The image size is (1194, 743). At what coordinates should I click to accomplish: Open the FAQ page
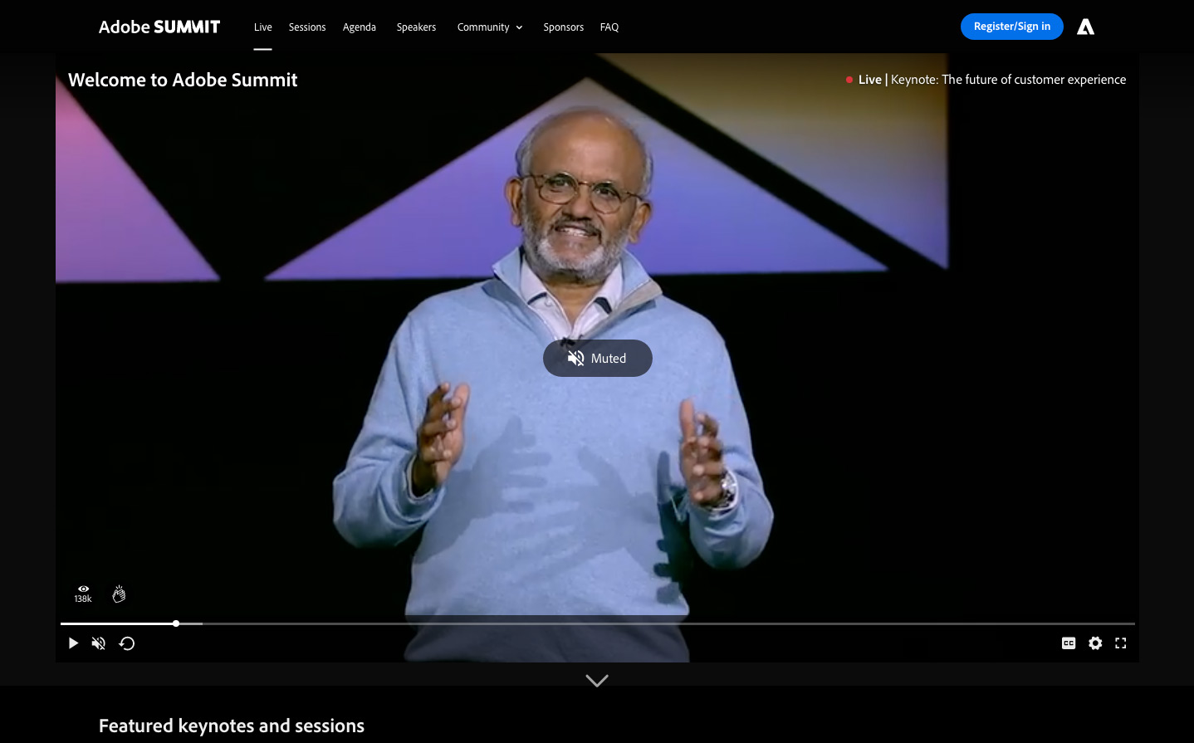609,27
